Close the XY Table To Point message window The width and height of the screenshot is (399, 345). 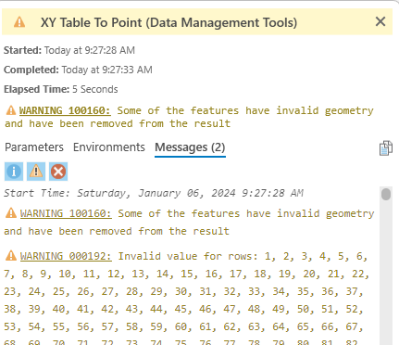click(380, 21)
